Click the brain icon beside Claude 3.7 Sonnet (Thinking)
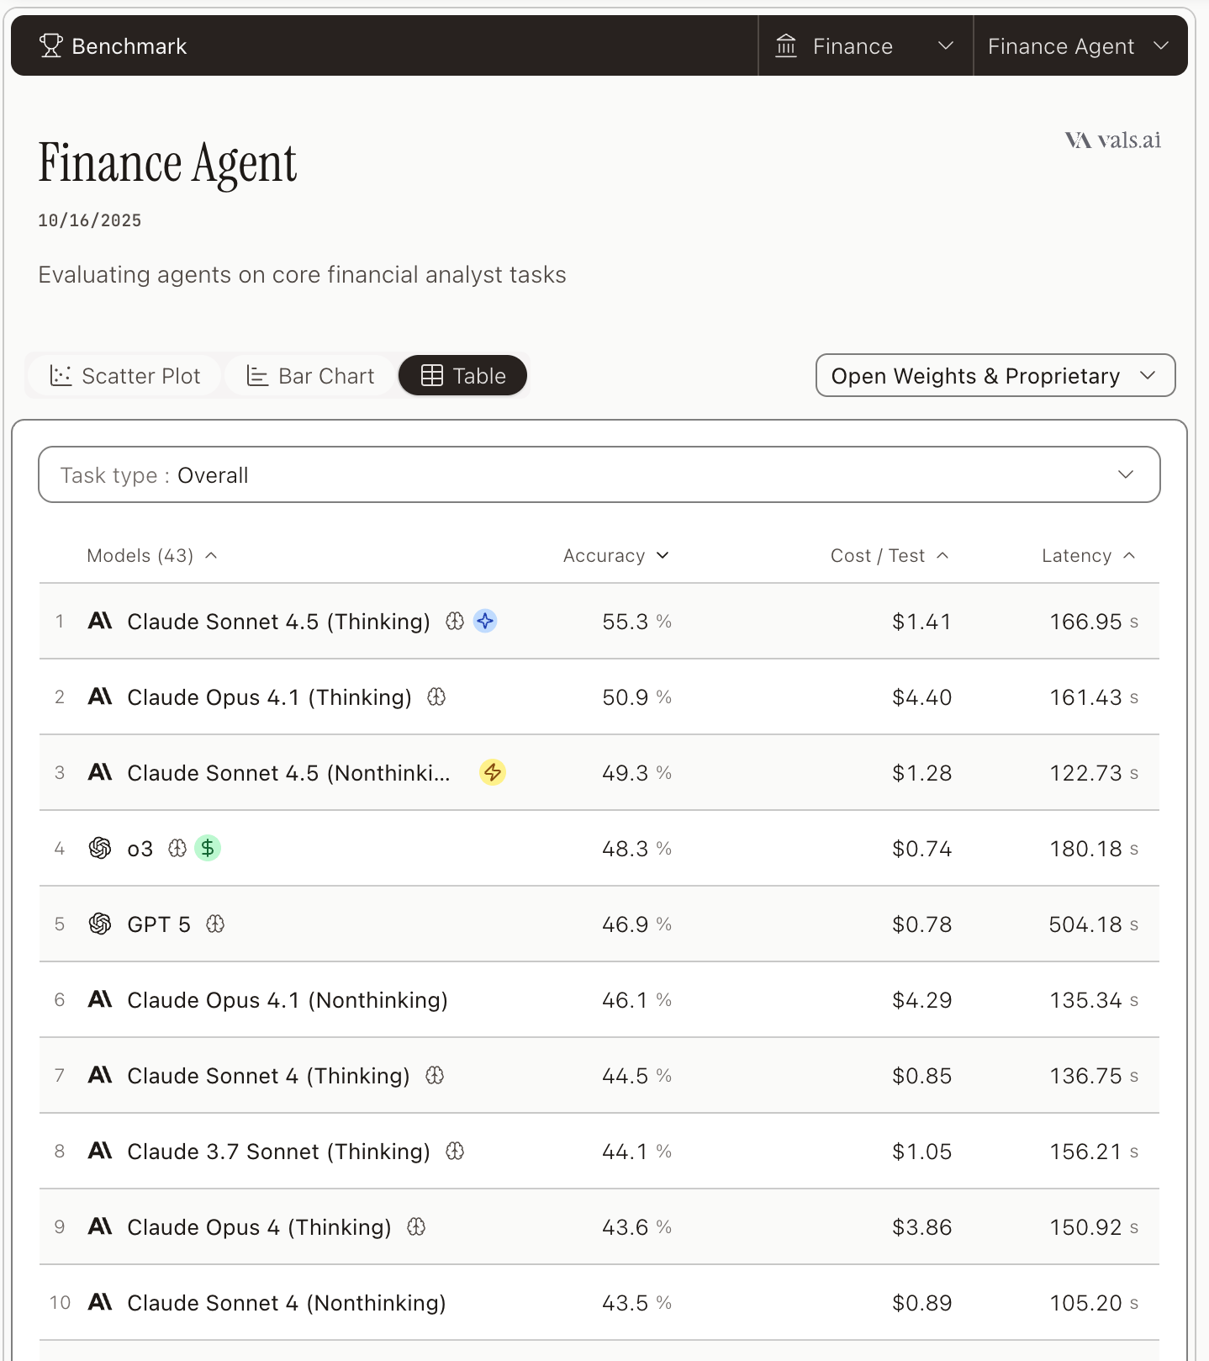 [x=455, y=1152]
